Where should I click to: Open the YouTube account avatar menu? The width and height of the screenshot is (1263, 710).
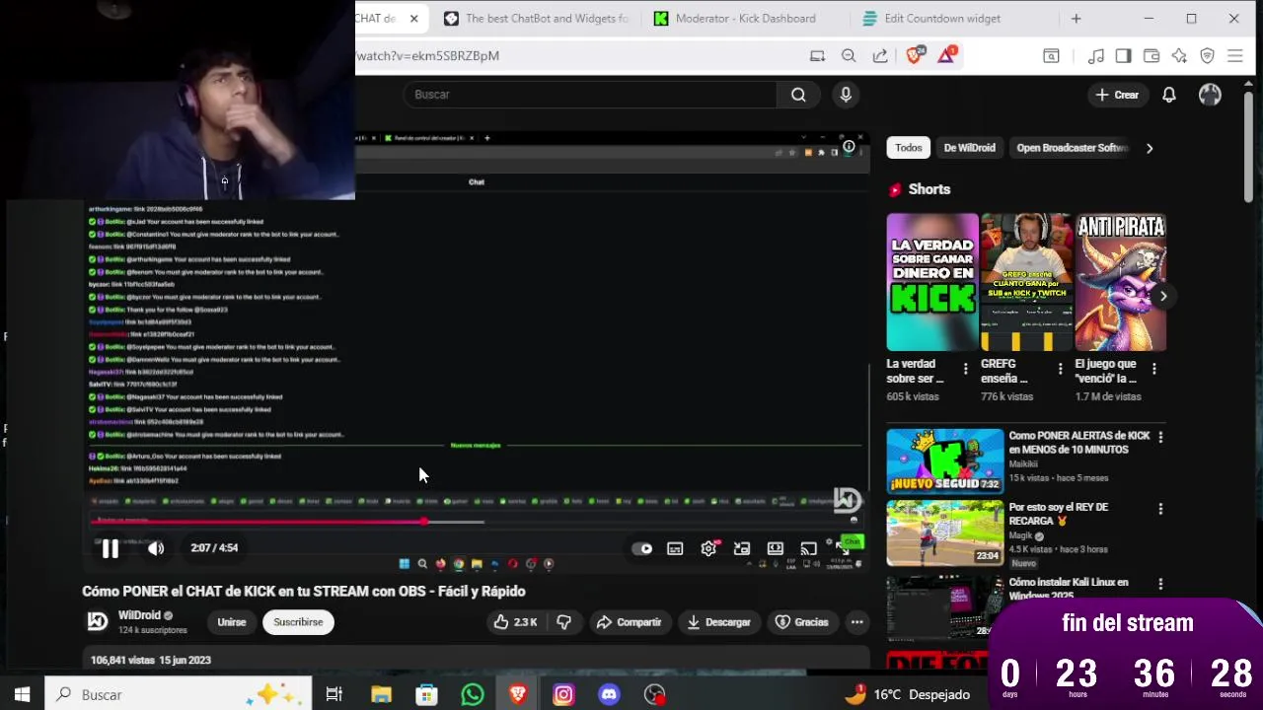(1210, 95)
